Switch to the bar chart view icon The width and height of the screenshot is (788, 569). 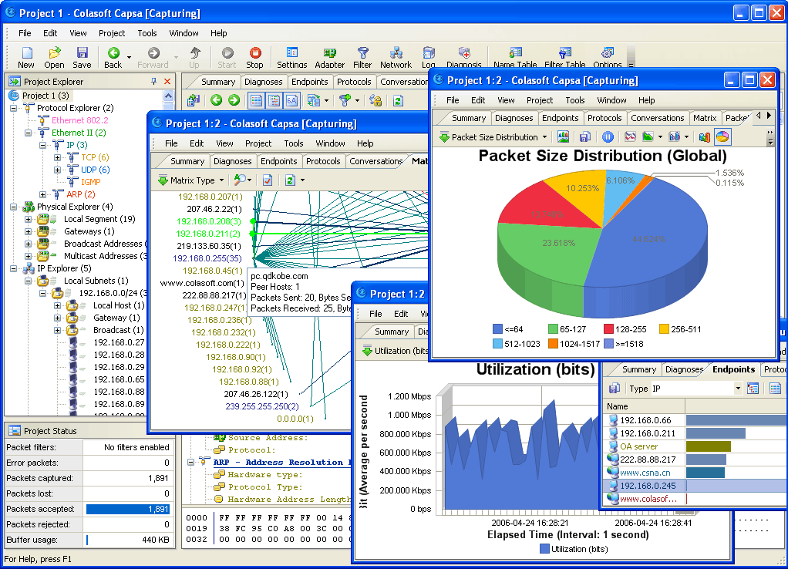tap(704, 136)
